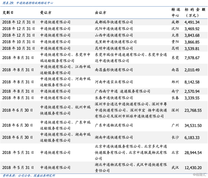Select the amount 4,491.34

(192, 22)
